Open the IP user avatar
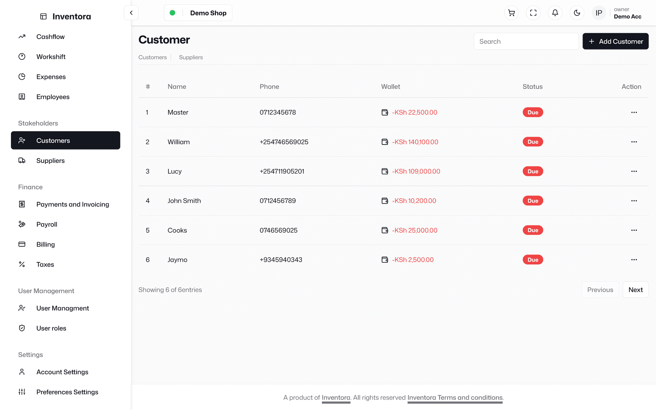Viewport: 656px width, 410px height. (x=599, y=13)
